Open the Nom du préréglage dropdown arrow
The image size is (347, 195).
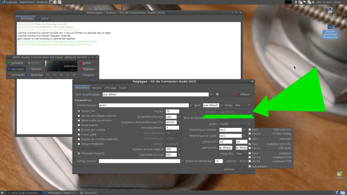pyautogui.click(x=211, y=94)
